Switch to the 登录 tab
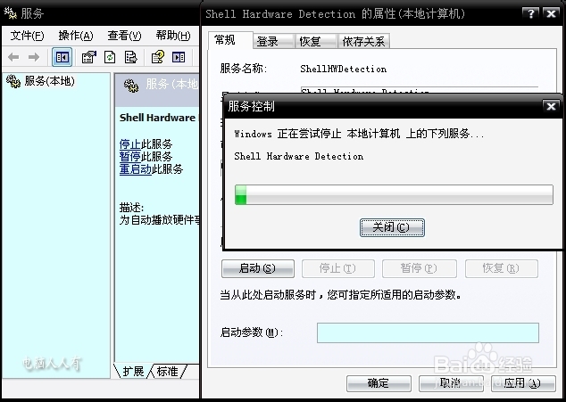 273,42
